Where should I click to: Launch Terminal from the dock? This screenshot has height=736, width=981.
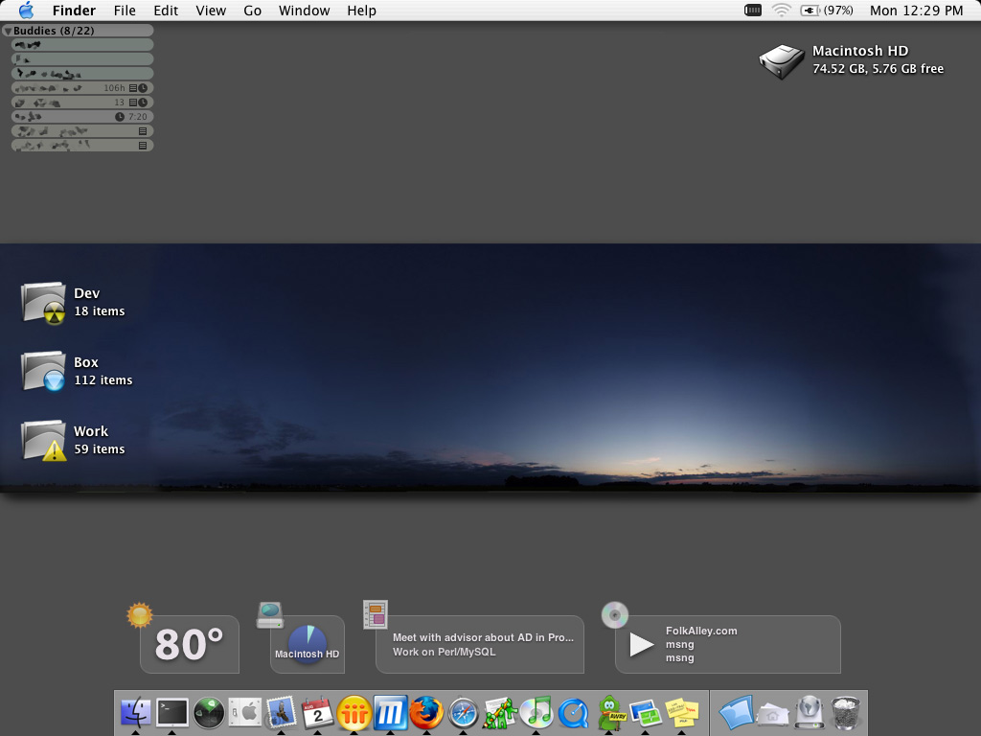point(171,712)
